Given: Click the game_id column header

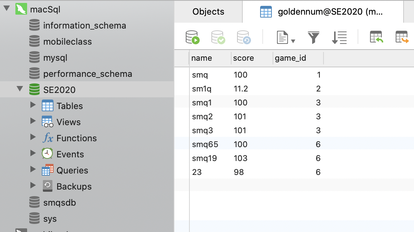Looking at the screenshot, I should click(x=290, y=58).
